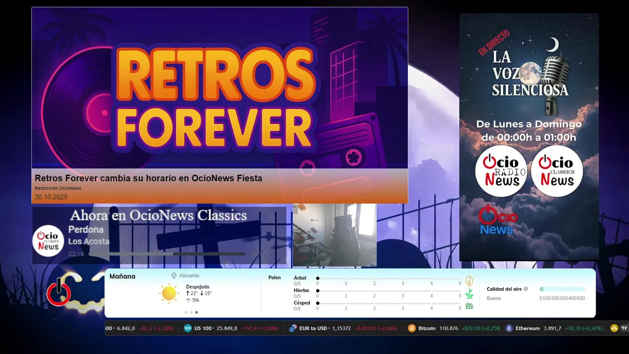
Task: Open the studio webcam thumbnail
Action: [335, 235]
